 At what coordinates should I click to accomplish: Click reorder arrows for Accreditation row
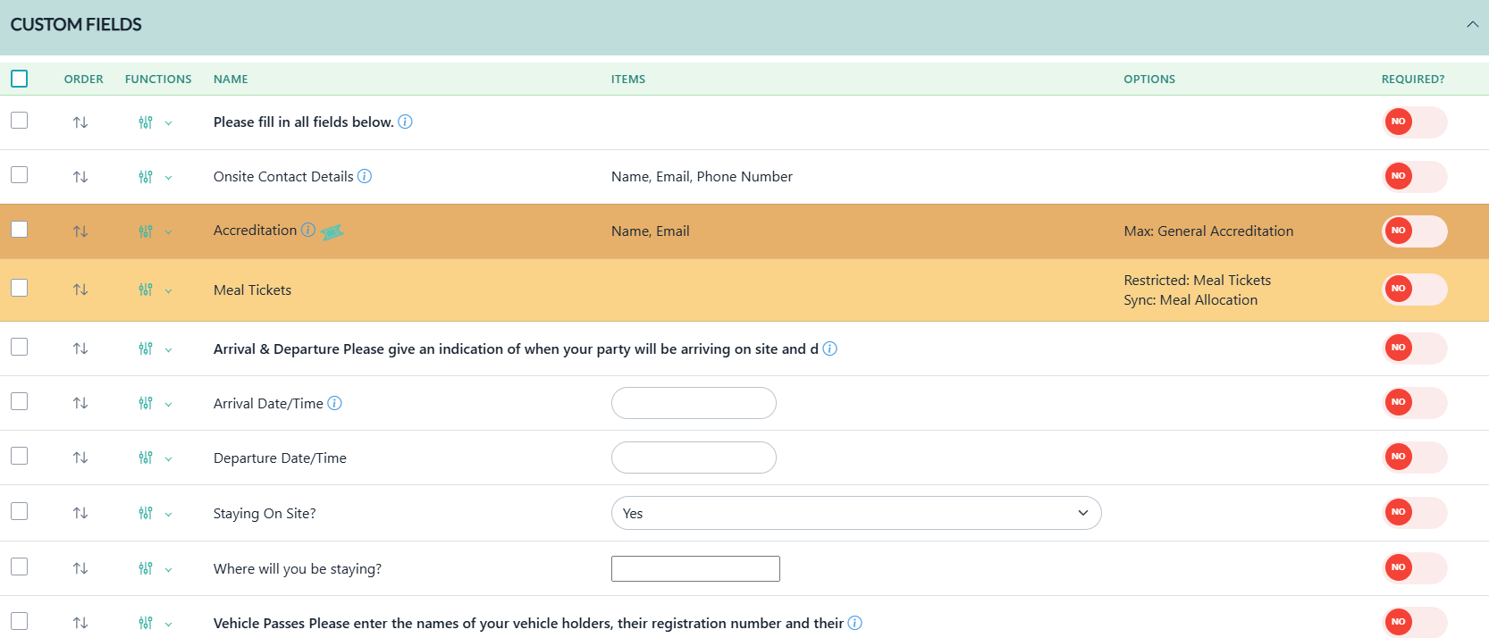pos(80,231)
